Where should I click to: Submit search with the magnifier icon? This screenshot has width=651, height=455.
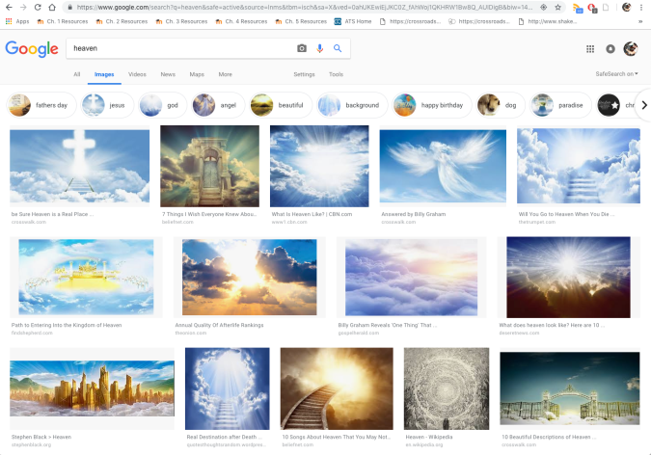point(338,48)
